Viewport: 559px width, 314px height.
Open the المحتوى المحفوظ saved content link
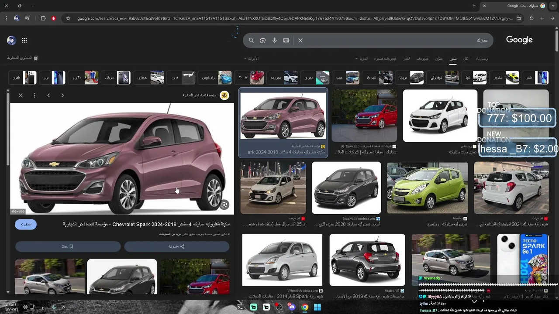click(x=23, y=58)
